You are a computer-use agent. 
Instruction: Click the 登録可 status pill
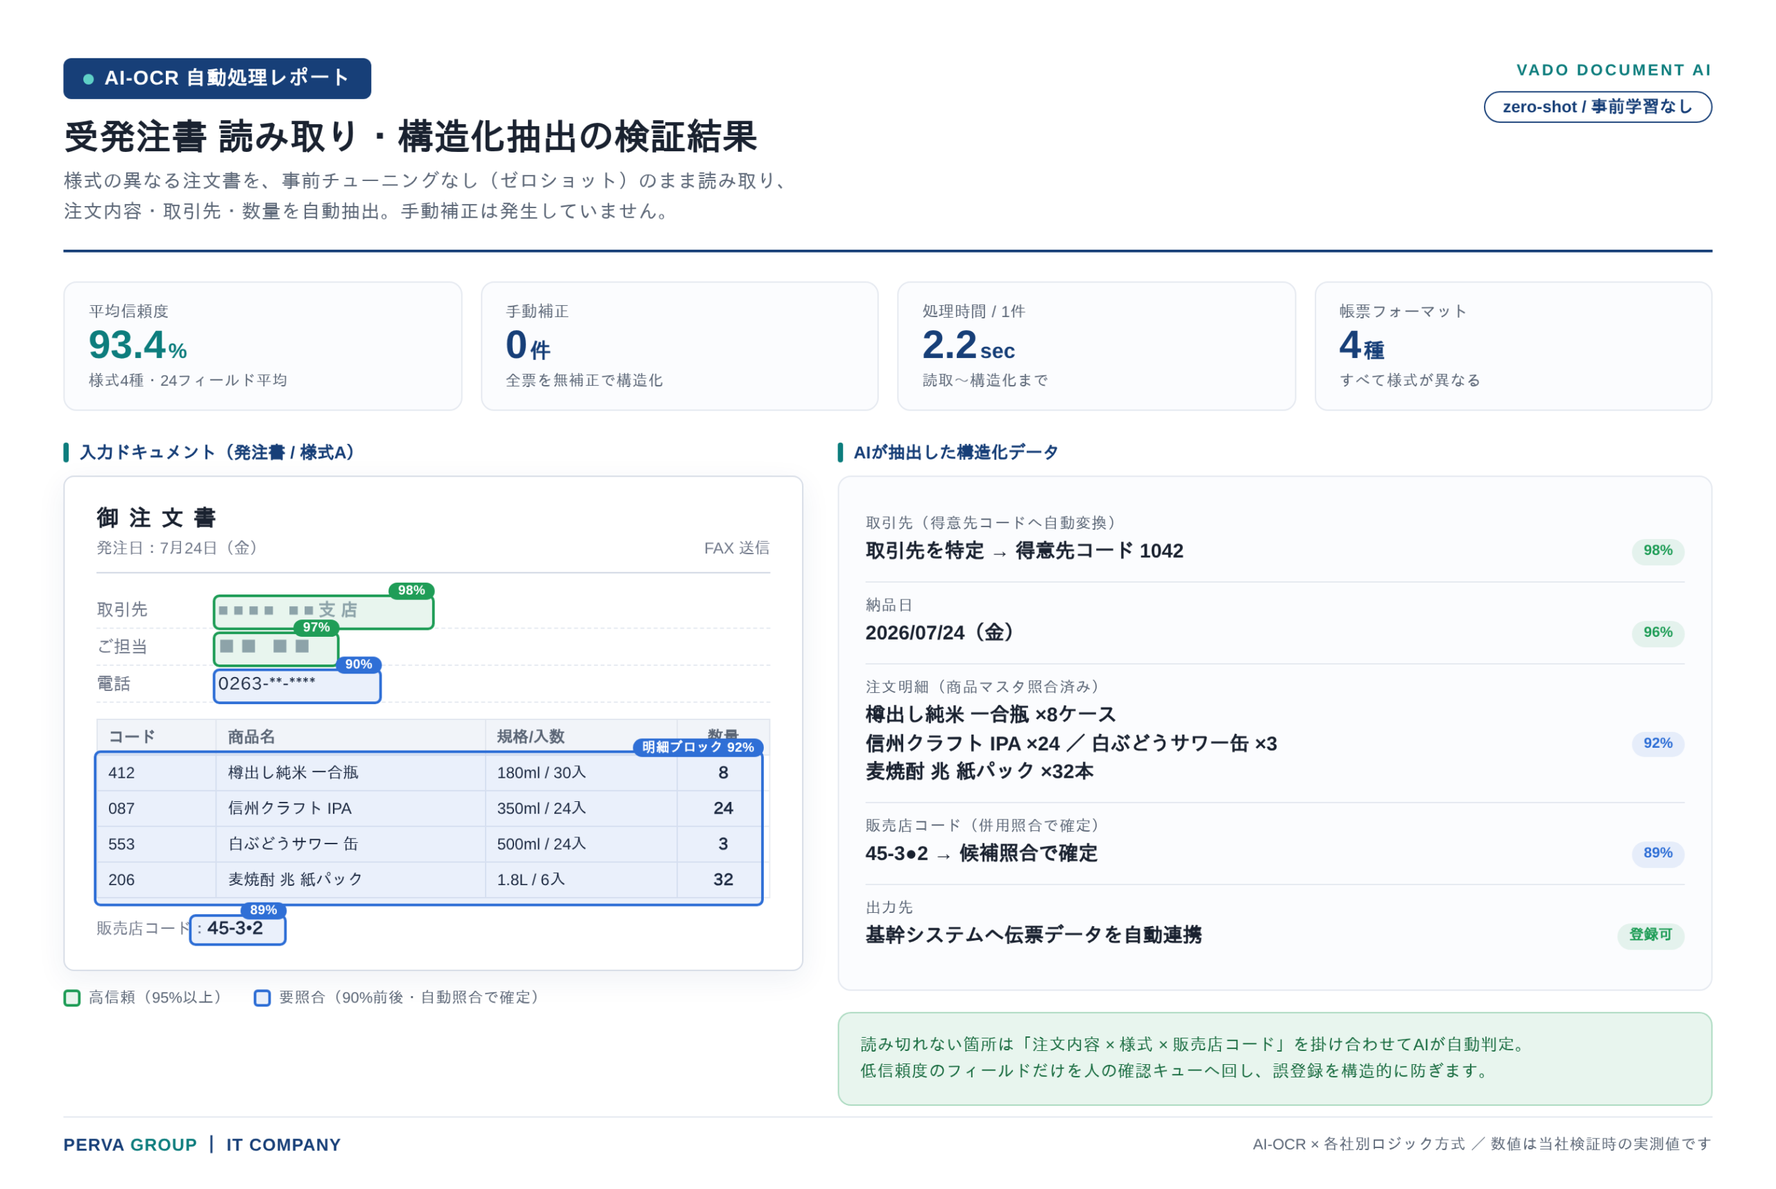(1651, 936)
